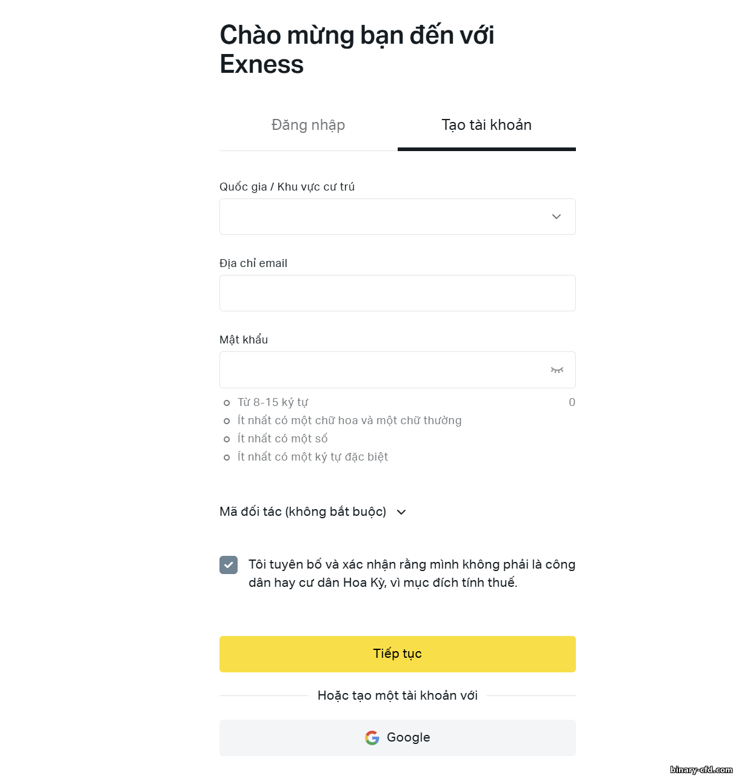Click the "Địa chỉ email" field label
Image resolution: width=739 pixels, height=781 pixels.
(253, 263)
